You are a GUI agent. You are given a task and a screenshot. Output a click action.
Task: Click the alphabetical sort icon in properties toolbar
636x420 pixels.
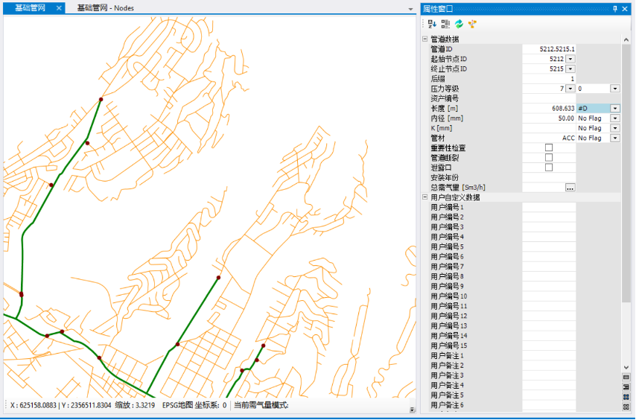433,24
